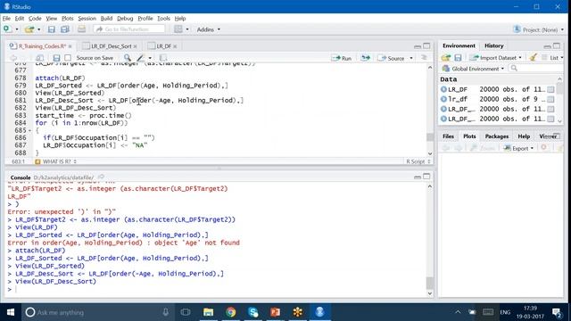
Task: Open an existing file via the folder icon
Action: pos(29,29)
